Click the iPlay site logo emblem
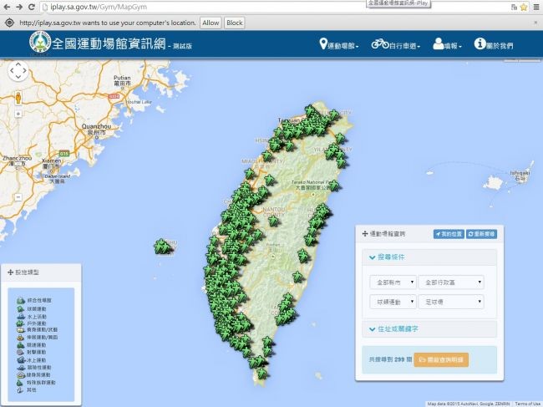 pyautogui.click(x=38, y=43)
